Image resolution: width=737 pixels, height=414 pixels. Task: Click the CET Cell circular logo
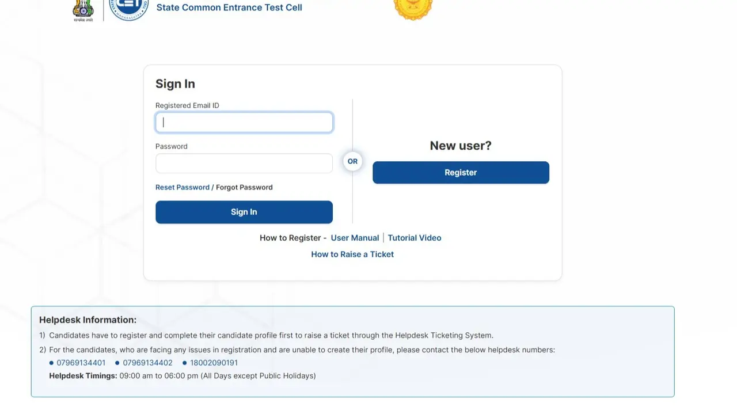tap(129, 9)
